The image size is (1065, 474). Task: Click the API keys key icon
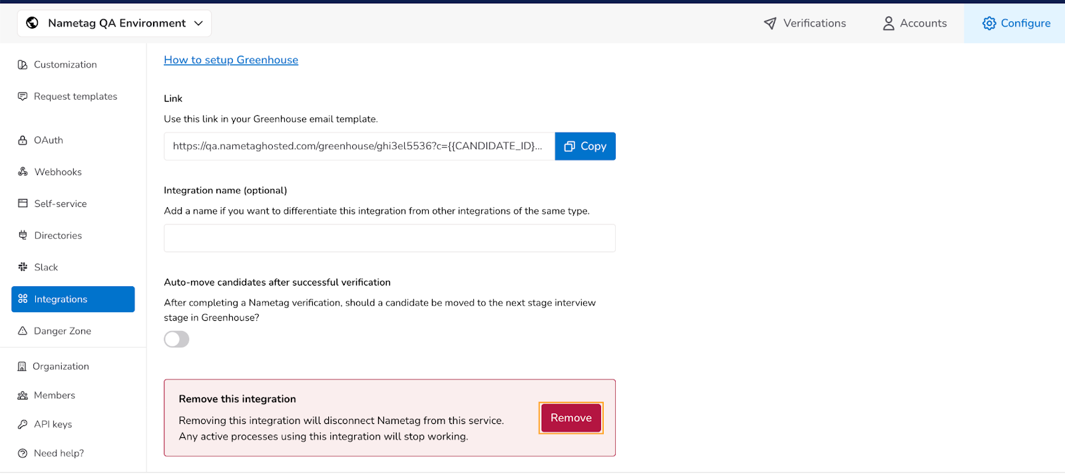point(23,424)
